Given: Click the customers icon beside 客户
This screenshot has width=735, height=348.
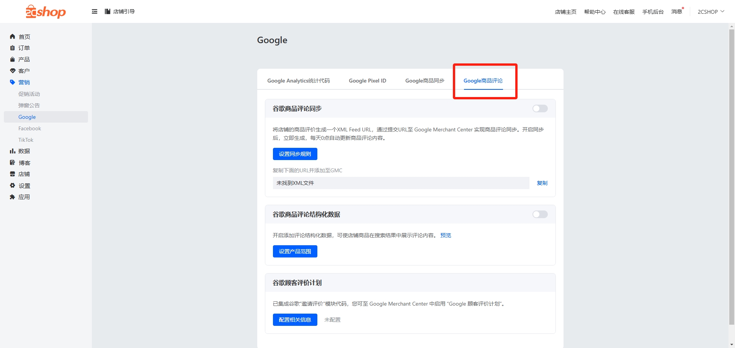Looking at the screenshot, I should point(12,71).
